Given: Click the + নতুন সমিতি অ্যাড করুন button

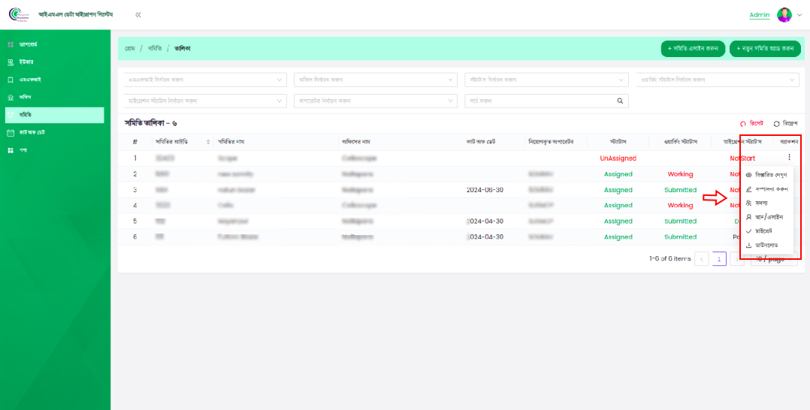Looking at the screenshot, I should (765, 49).
